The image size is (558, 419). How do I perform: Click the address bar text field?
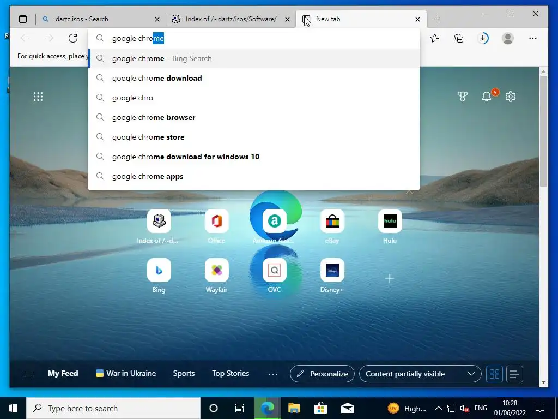pos(254,38)
